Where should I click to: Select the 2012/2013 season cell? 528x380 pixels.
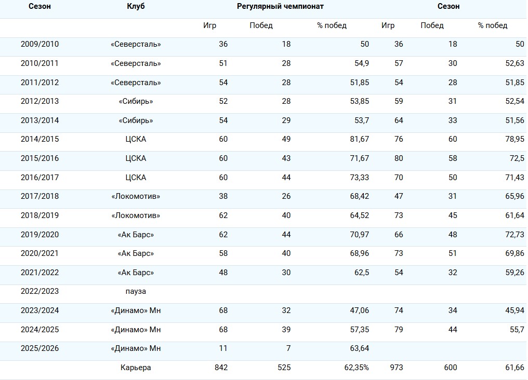[39, 102]
